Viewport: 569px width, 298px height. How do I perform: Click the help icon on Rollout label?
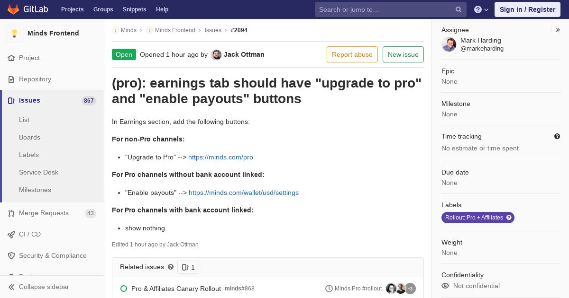pyautogui.click(x=509, y=218)
